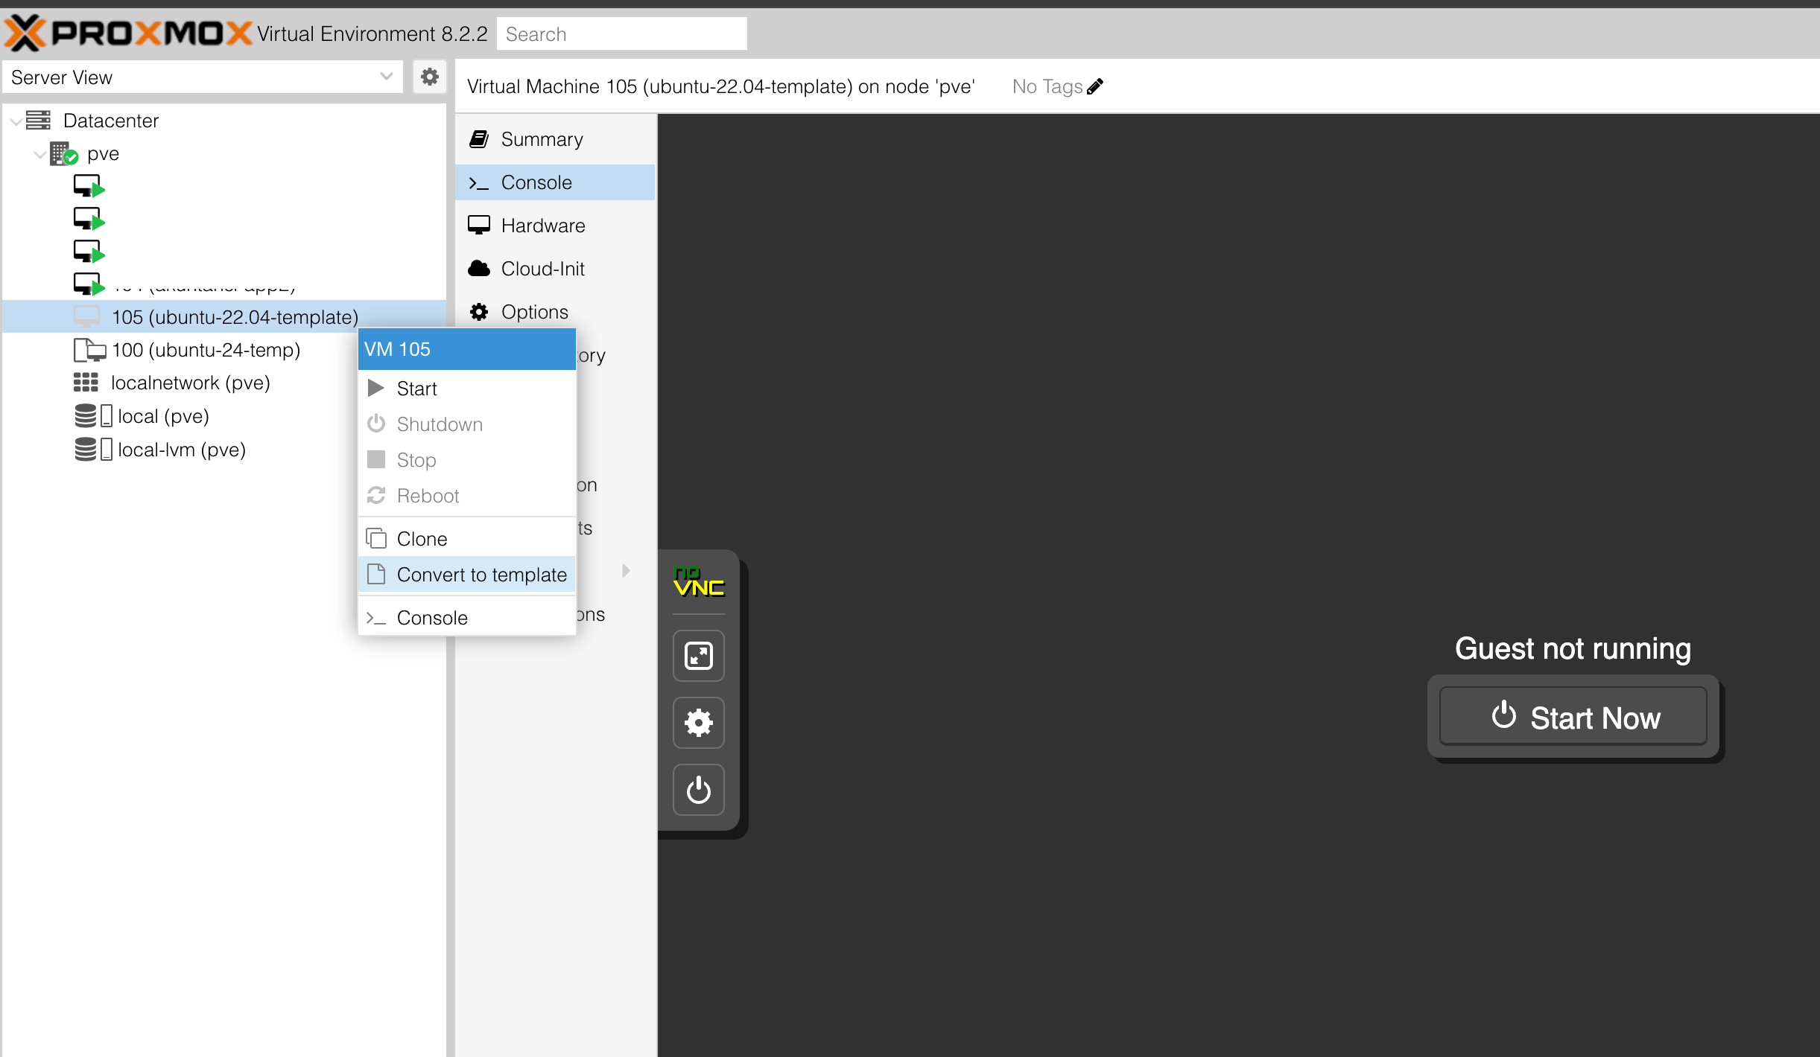Select template 100 (ubuntu-24-temp)
Viewport: 1820px width, 1057px height.
[206, 350]
